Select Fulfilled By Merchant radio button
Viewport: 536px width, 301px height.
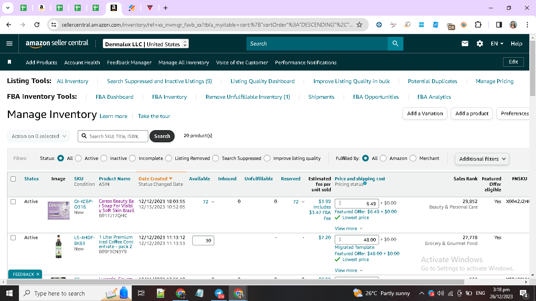click(413, 158)
